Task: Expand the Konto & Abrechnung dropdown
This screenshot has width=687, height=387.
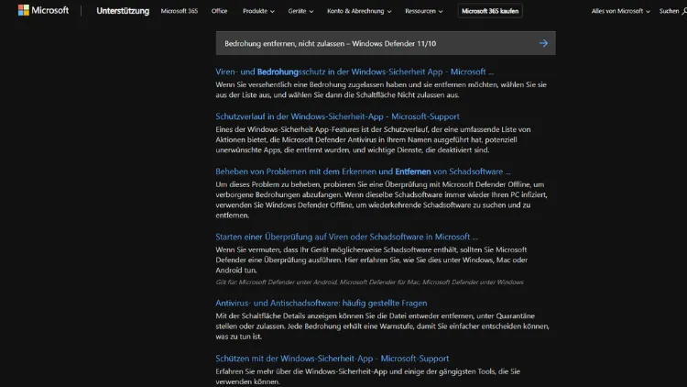Action: [x=359, y=11]
